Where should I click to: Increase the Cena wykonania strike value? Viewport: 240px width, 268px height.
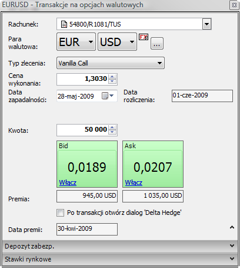[112, 77]
